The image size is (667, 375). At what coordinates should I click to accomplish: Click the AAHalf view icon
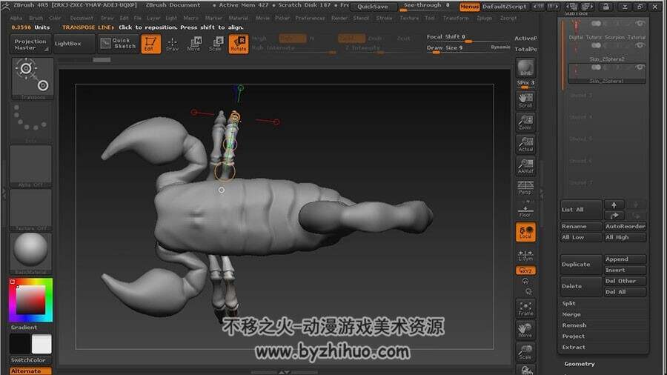525,166
